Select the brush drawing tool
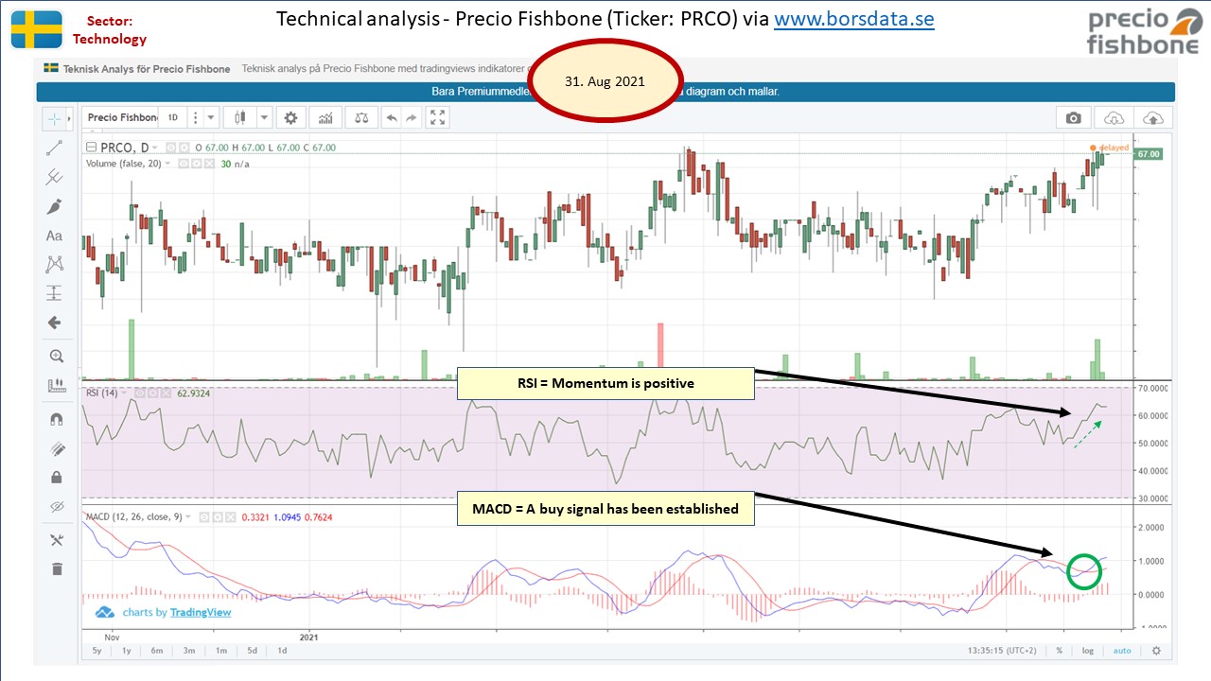1211x681 pixels. (54, 206)
